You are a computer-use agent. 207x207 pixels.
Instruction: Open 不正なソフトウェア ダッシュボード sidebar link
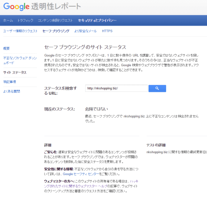click(x=20, y=60)
